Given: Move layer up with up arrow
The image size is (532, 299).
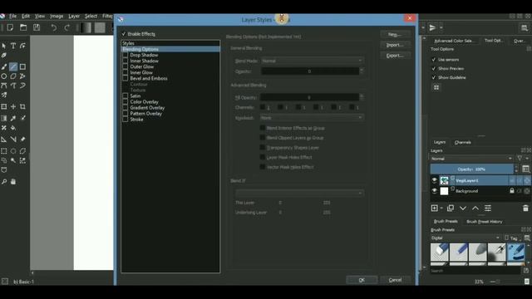Looking at the screenshot, I should tap(475, 208).
